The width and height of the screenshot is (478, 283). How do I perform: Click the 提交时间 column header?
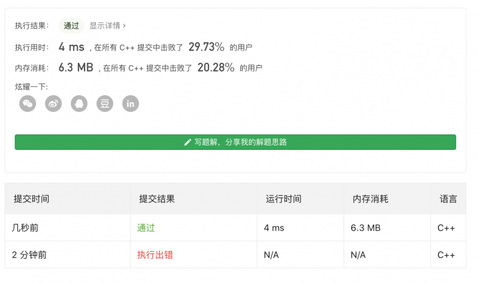[x=31, y=199]
